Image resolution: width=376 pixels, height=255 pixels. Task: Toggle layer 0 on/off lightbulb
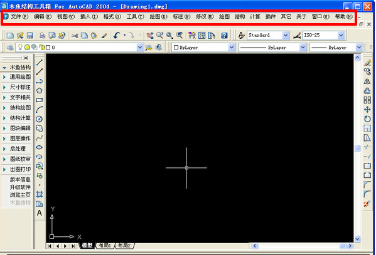(x=20, y=47)
